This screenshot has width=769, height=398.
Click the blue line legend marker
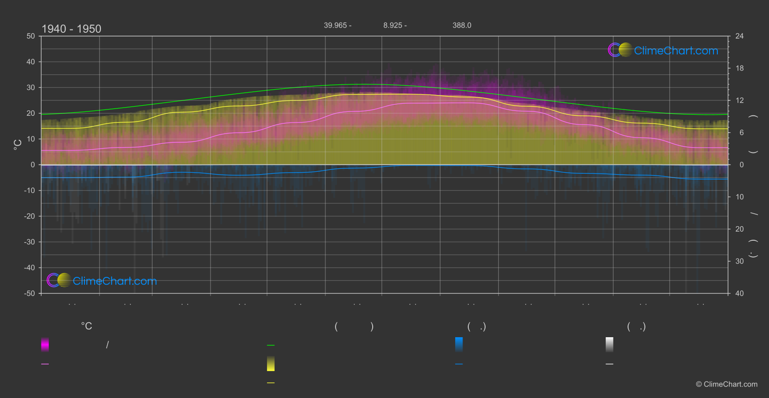(459, 364)
